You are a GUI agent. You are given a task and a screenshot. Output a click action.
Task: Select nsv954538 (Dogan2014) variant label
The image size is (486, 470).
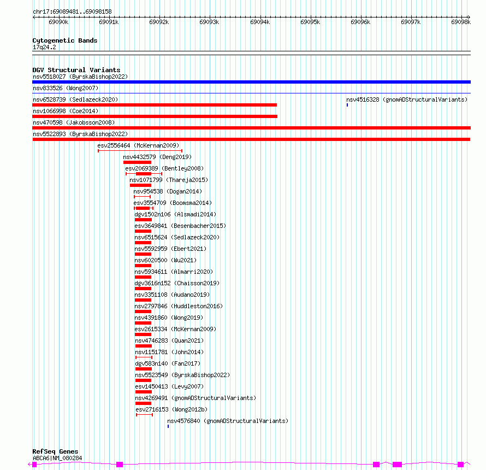(168, 191)
